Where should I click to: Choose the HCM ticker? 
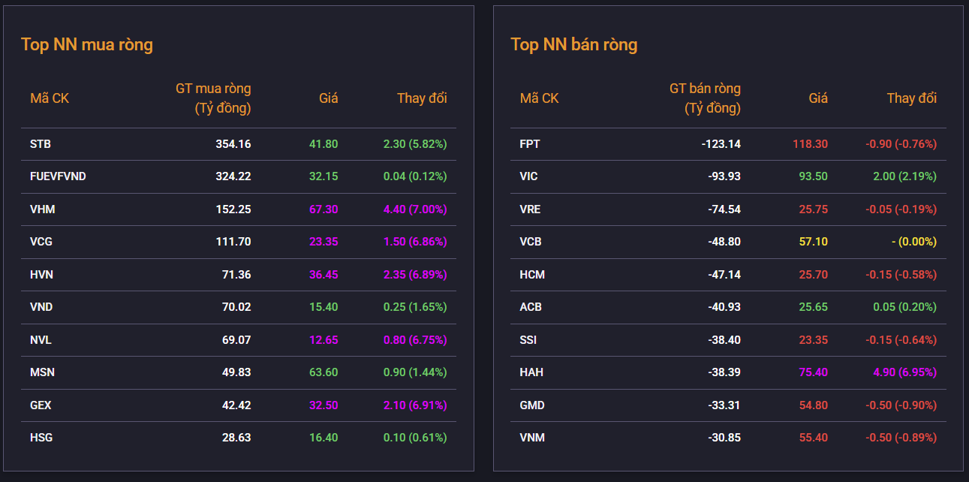tap(532, 275)
